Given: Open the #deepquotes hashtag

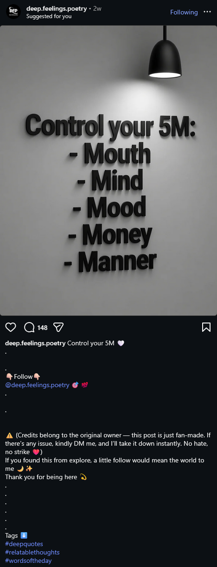Looking at the screenshot, I should click(24, 544).
